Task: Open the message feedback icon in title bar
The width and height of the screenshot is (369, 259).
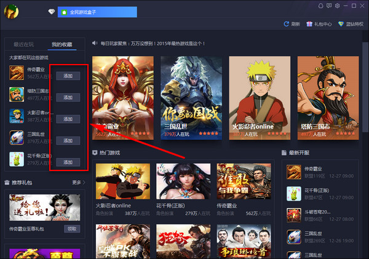Action: pos(329,6)
